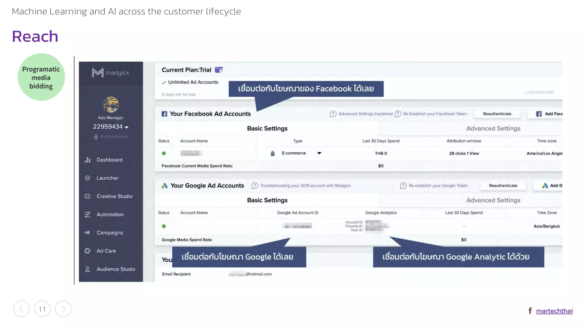Click green status dot of Google account
Image resolution: width=583 pixels, height=328 pixels.
click(x=164, y=226)
